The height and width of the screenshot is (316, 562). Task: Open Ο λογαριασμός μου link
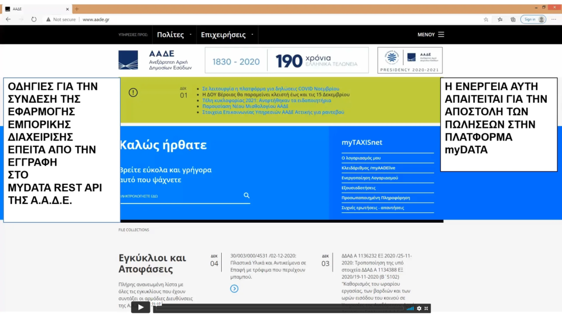pyautogui.click(x=361, y=158)
